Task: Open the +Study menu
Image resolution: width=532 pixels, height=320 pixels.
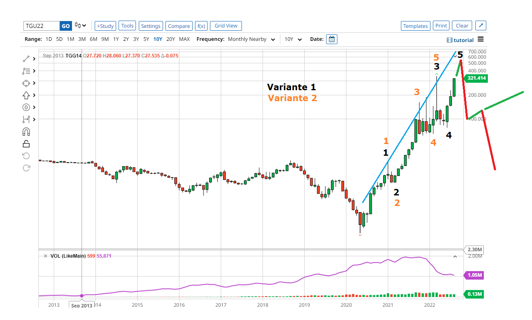Action: pyautogui.click(x=106, y=26)
